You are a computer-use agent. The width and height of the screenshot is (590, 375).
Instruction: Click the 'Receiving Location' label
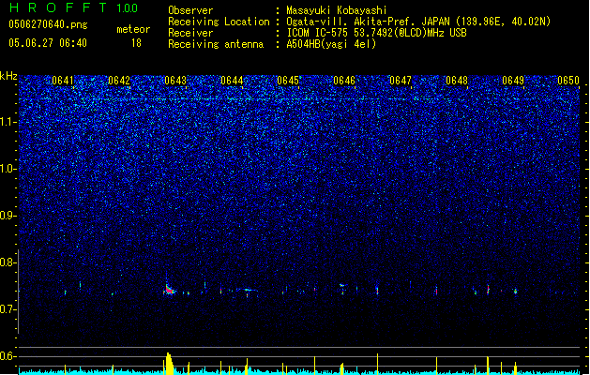tap(219, 22)
